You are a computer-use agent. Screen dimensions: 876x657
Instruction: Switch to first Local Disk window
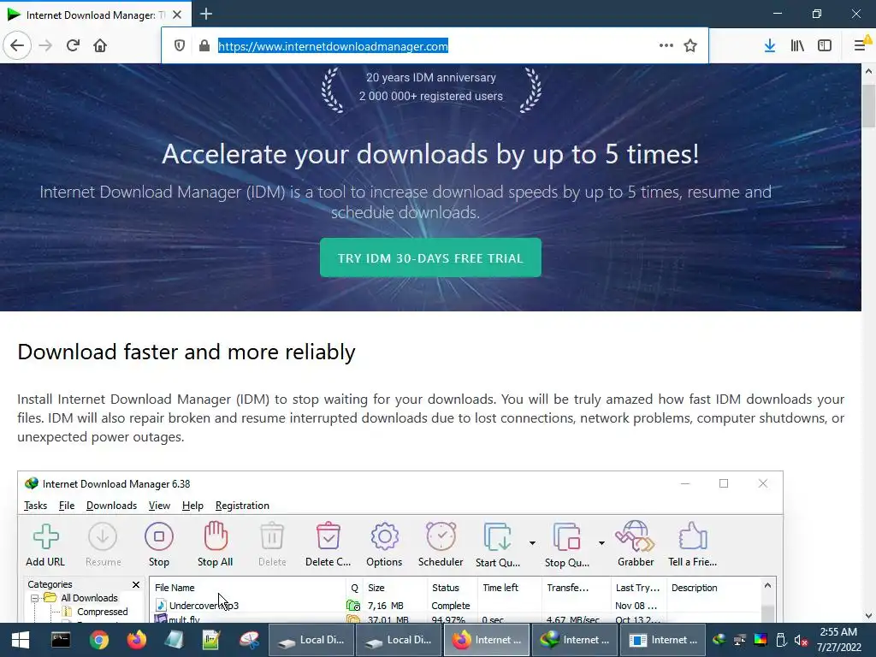tap(312, 640)
